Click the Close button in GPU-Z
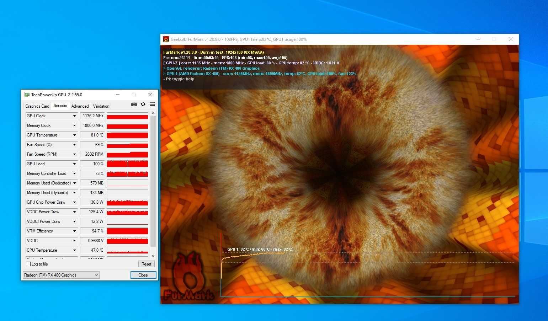 (x=143, y=275)
